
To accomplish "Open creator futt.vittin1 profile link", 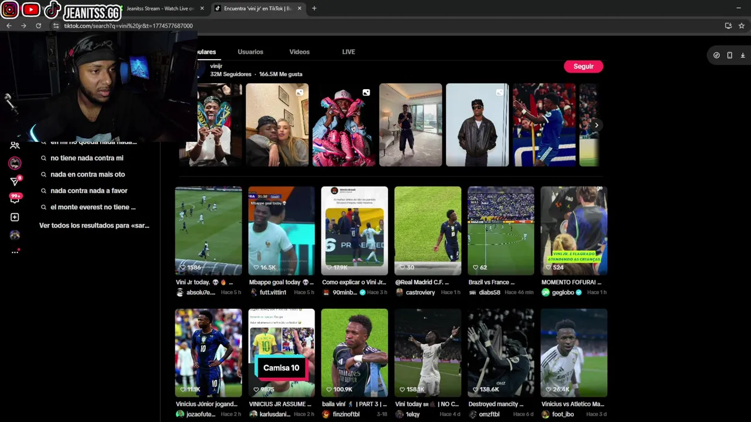I will (273, 292).
